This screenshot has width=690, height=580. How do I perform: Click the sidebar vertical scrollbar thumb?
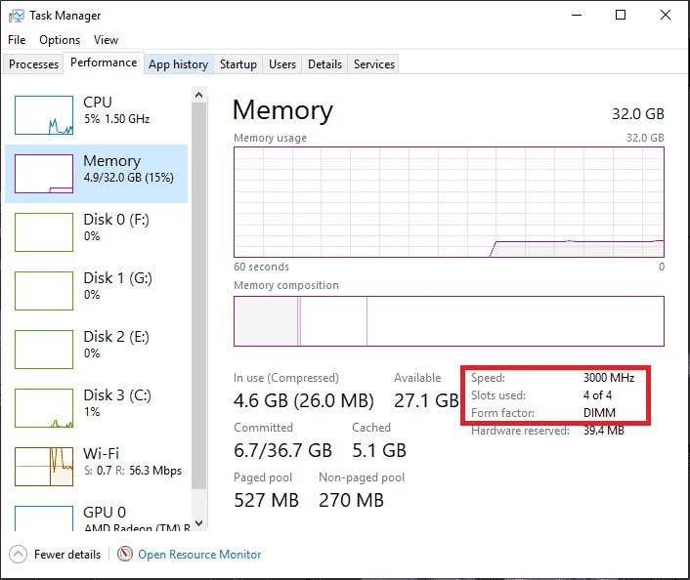[199, 296]
